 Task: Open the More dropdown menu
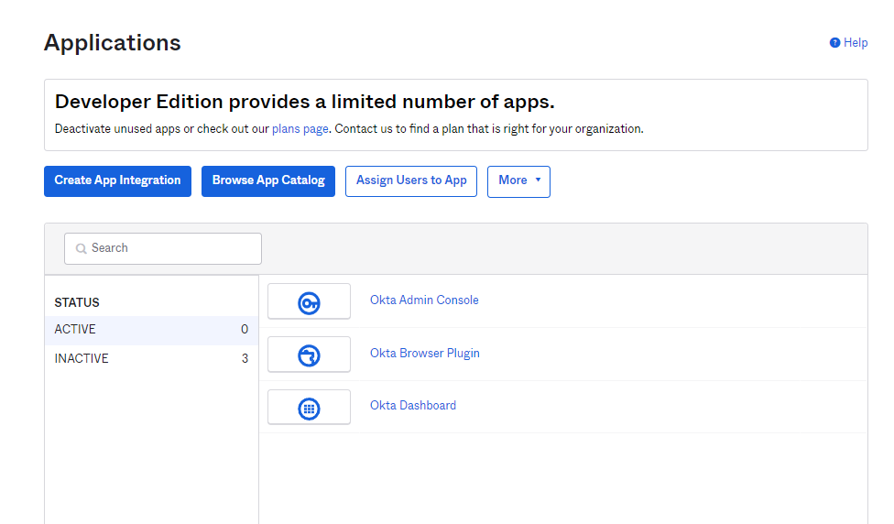coord(518,181)
